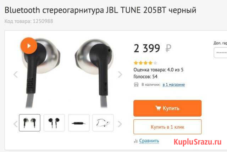
Task: Go to previous thumbnails in the carousel
Action: click(x=16, y=124)
